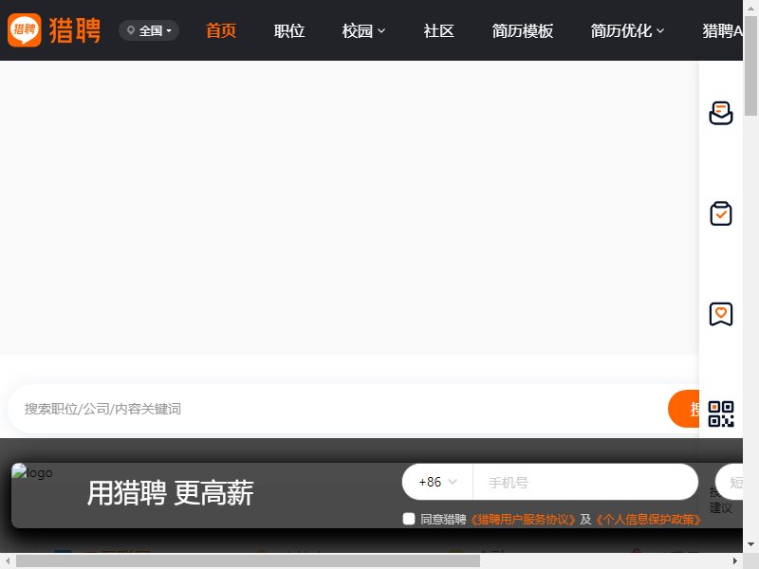The height and width of the screenshot is (569, 759).
Task: Open the 《个人信息保护政策》 link
Action: click(x=648, y=519)
